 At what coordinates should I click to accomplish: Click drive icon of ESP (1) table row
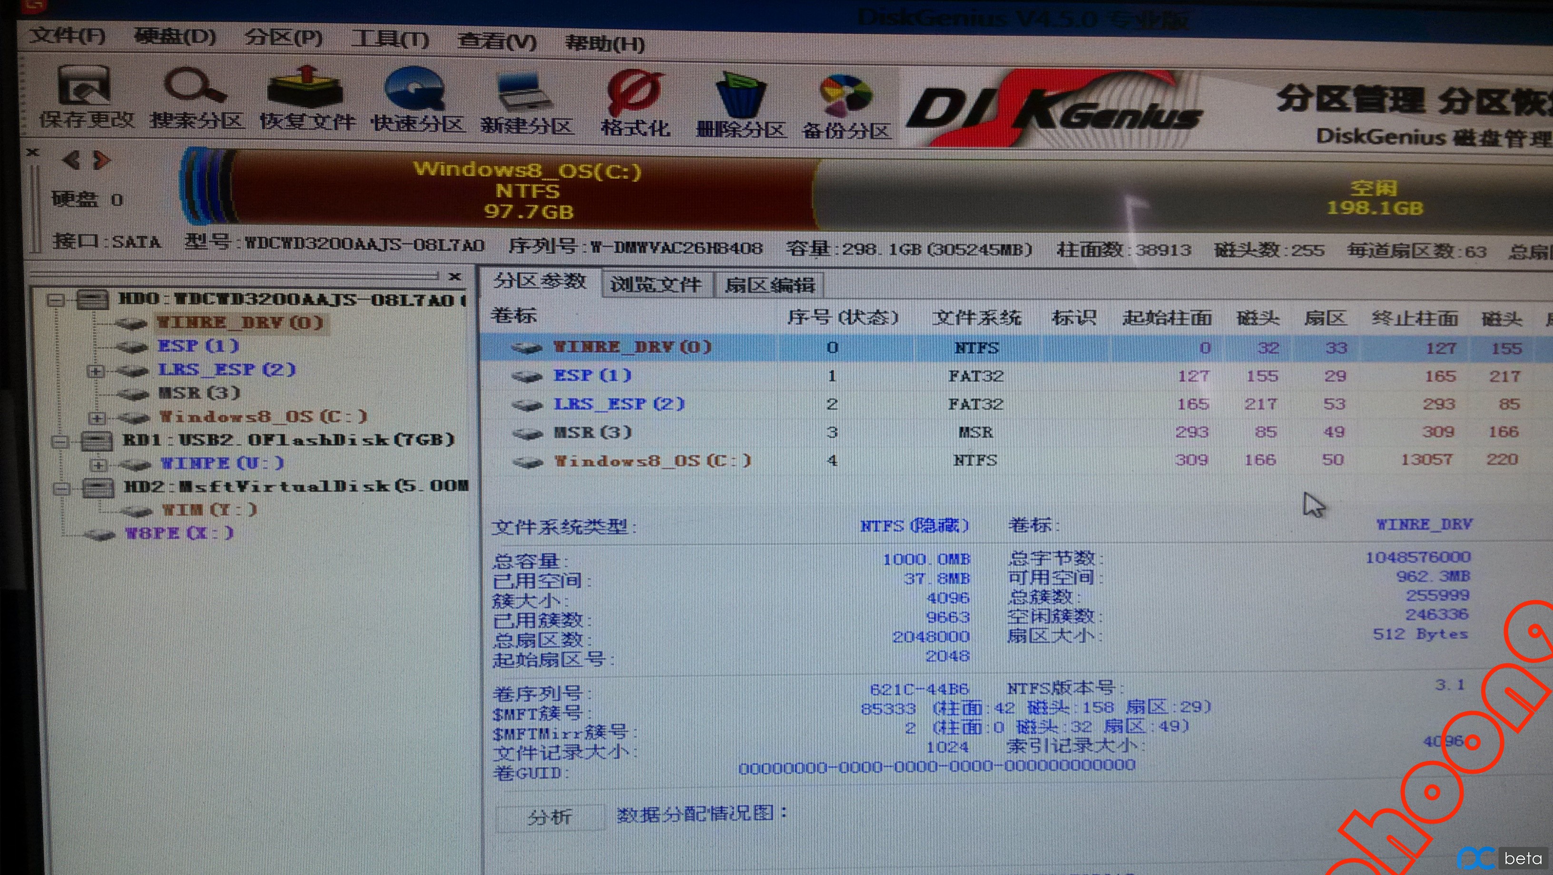pyautogui.click(x=527, y=377)
